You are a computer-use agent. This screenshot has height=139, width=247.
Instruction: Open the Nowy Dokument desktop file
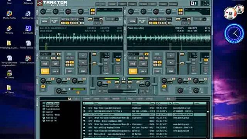tap(9, 61)
